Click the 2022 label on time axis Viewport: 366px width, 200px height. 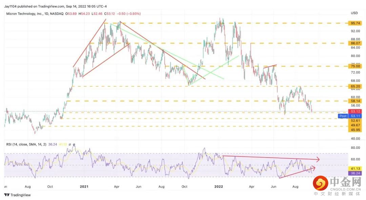(x=219, y=186)
